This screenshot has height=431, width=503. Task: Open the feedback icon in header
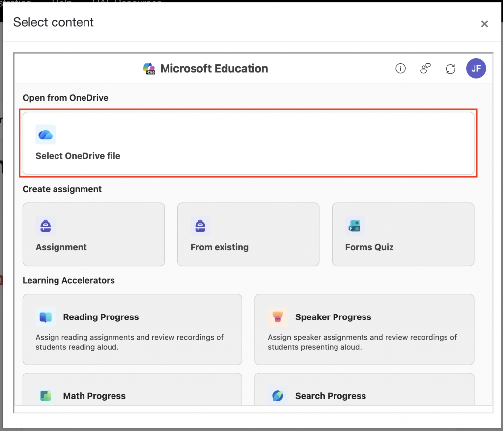426,69
